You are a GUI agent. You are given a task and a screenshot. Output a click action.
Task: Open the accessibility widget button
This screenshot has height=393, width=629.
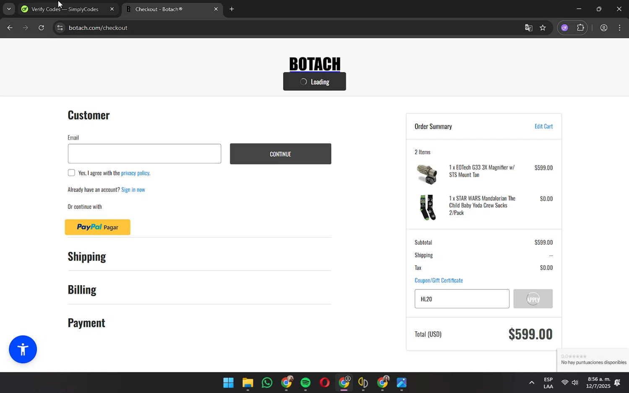(x=23, y=349)
